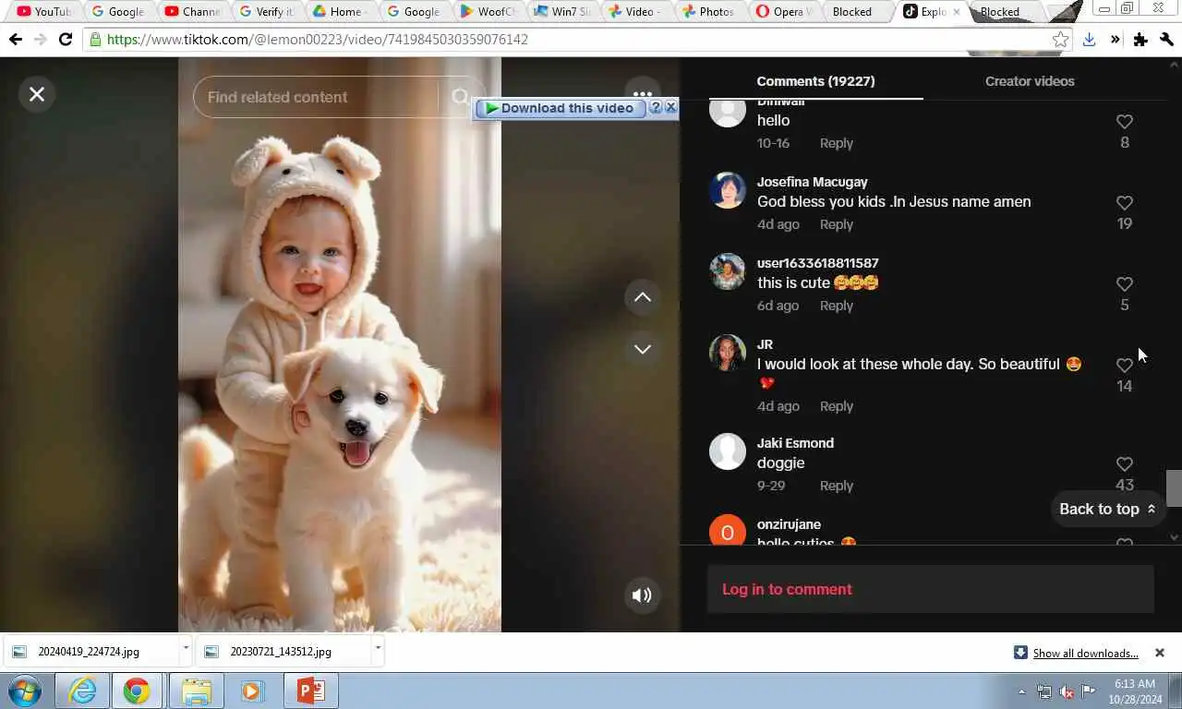Open Chrome from the taskbar
This screenshot has width=1182, height=709.
tap(138, 691)
